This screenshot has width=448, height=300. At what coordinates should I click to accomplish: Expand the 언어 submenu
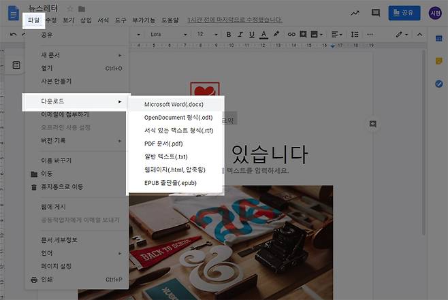(x=76, y=253)
